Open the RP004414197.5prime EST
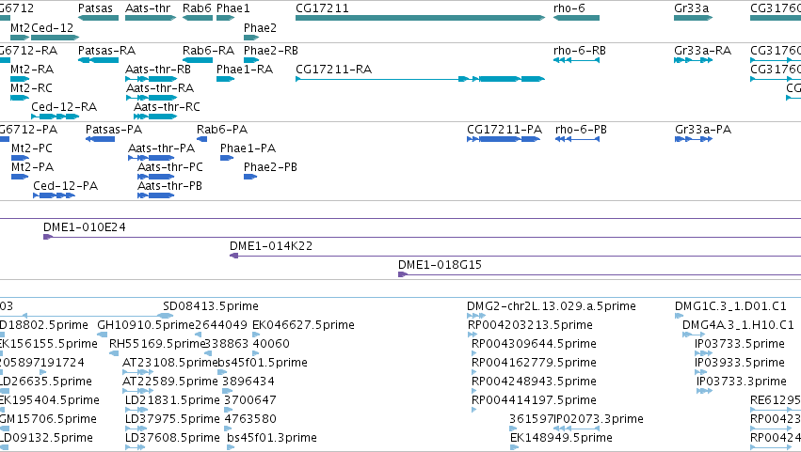The image size is (801, 452). (x=474, y=411)
